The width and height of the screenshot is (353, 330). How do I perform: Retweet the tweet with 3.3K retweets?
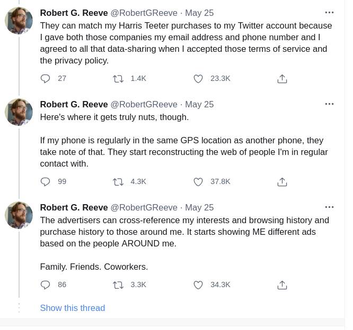pos(118,285)
